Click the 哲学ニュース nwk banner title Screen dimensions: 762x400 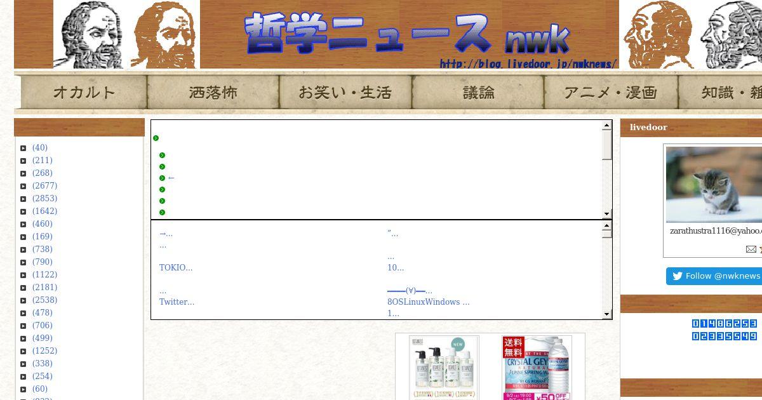pos(407,33)
